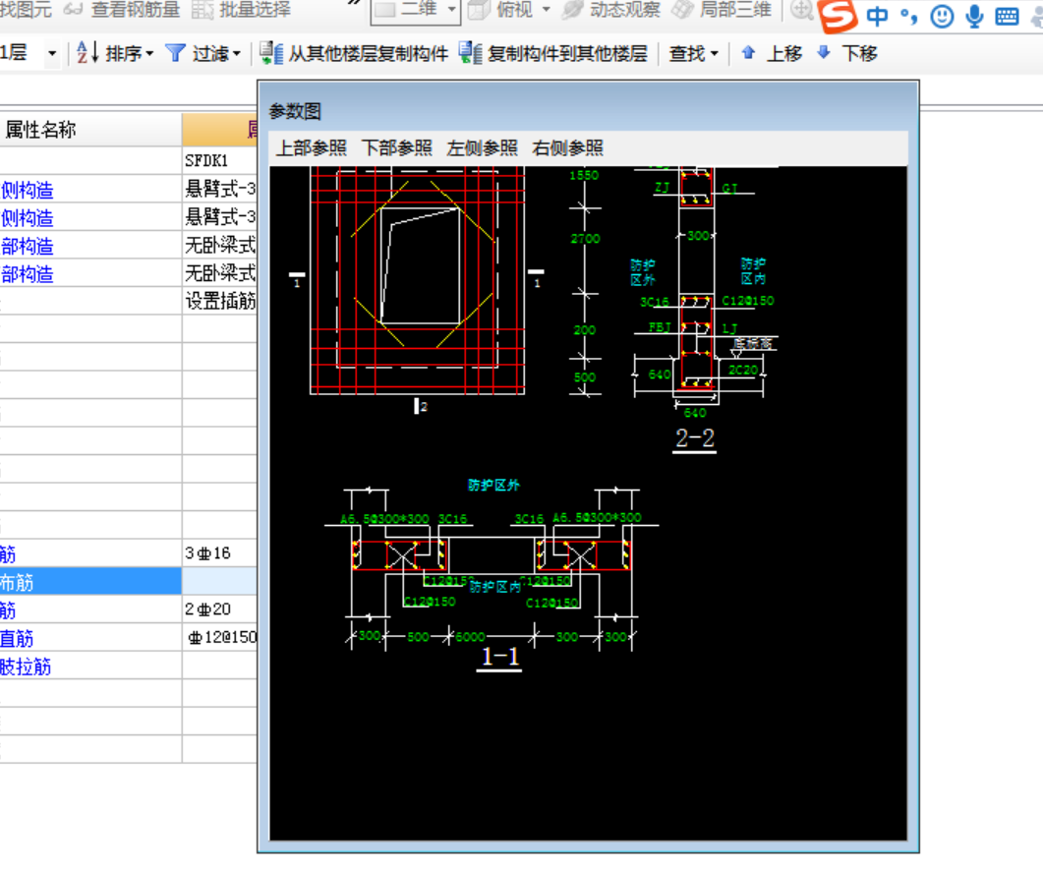
Task: Select the 下部参照 tab
Action: (397, 147)
